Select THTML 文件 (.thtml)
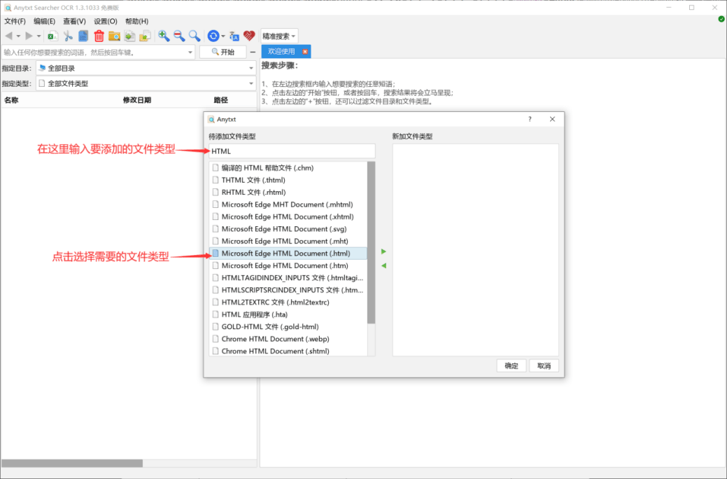The width and height of the screenshot is (727, 479). tap(288, 180)
